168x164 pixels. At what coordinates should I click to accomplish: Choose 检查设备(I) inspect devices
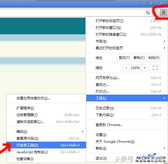pyautogui.click(x=46, y=159)
